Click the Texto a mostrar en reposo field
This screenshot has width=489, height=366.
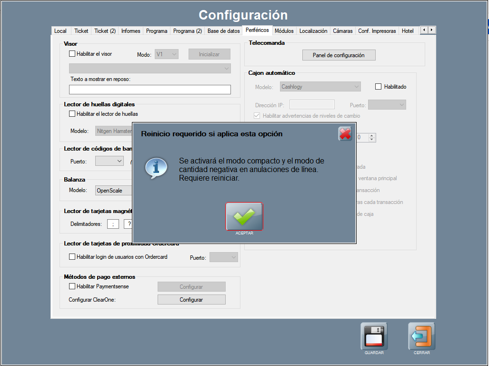[150, 90]
